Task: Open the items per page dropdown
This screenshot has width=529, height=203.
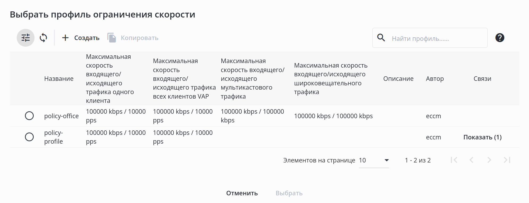Action: (373, 160)
